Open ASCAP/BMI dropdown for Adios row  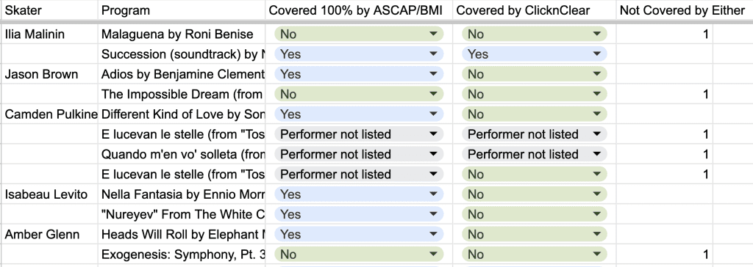click(x=359, y=74)
